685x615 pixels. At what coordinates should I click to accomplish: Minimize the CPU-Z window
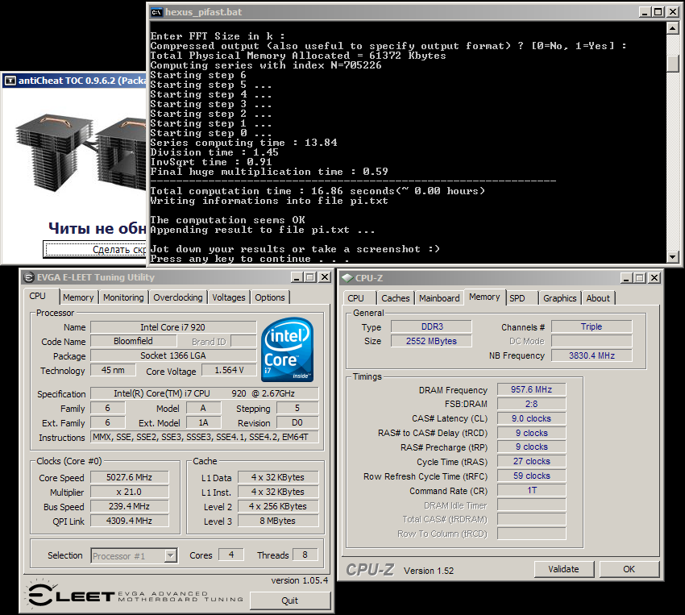click(626, 278)
